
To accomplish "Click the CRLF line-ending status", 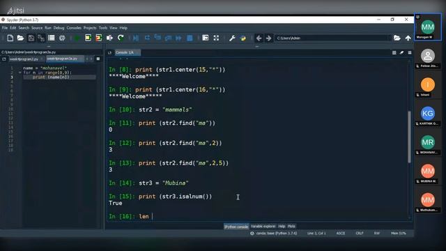I will point(360,233).
